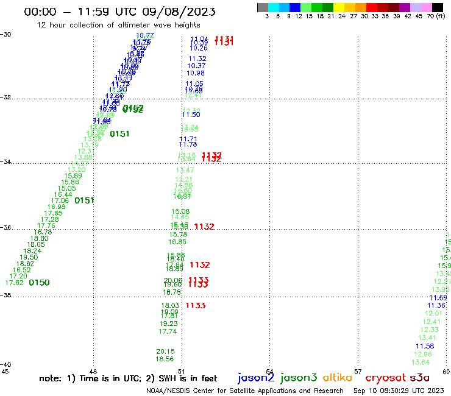Click the blue value 11.50
The width and height of the screenshot is (451, 396).
tap(191, 115)
